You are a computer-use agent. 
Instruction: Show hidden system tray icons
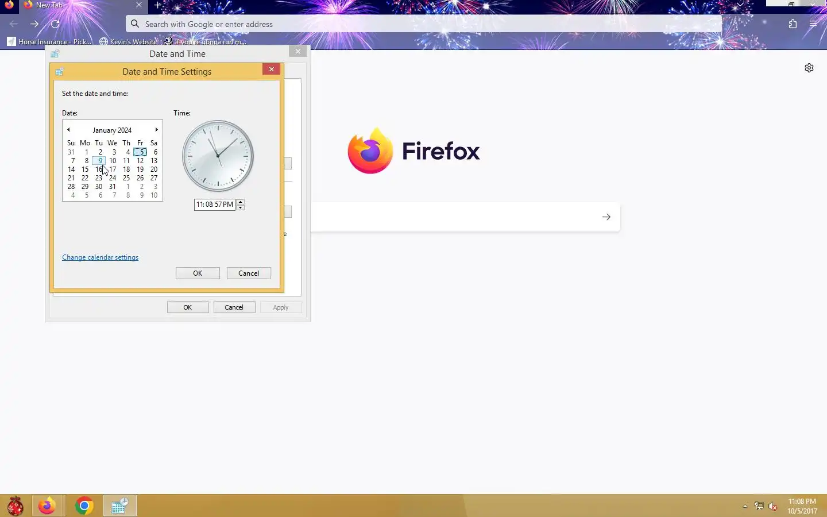tap(745, 506)
